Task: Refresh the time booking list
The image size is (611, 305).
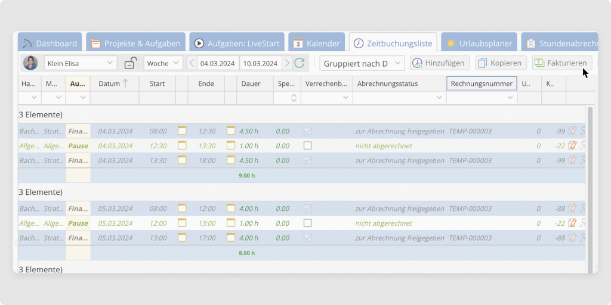Action: [x=300, y=63]
